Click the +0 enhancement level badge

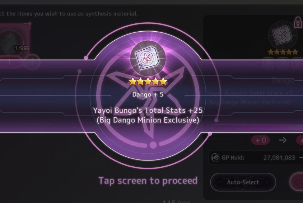(261, 140)
